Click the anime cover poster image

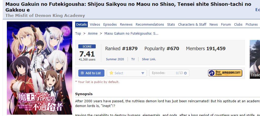(x=40, y=68)
